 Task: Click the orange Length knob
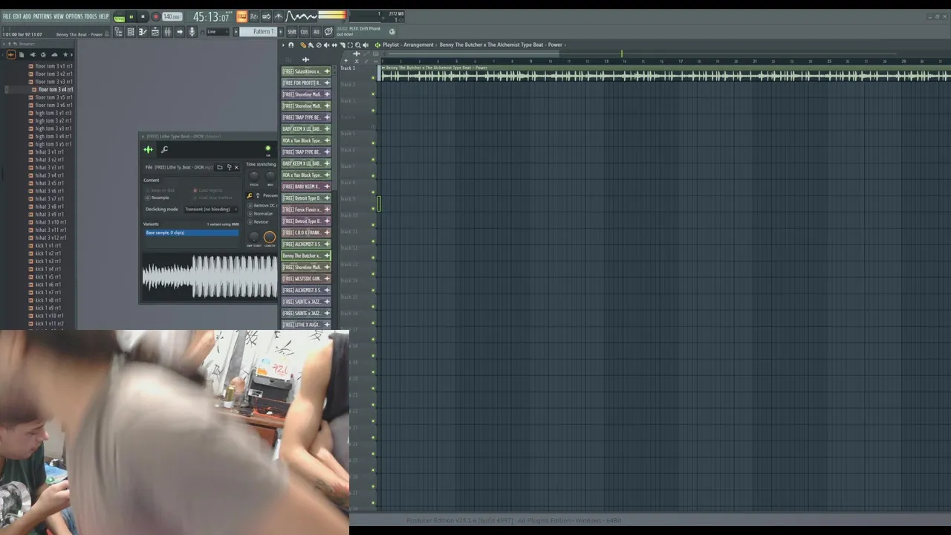269,237
